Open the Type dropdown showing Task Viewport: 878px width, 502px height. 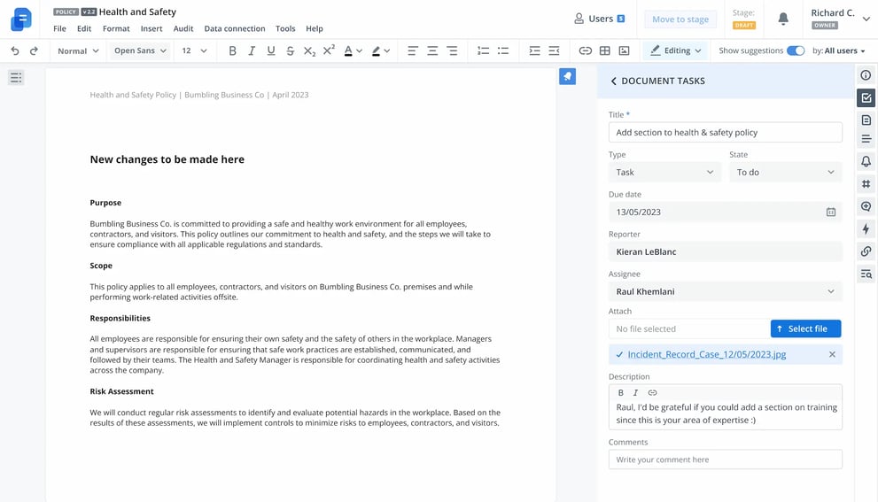664,173
